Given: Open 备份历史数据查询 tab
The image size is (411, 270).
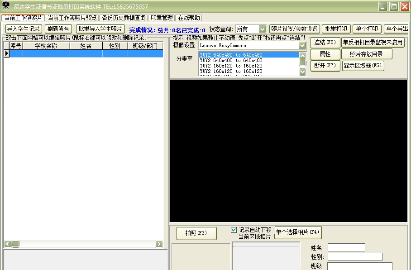Looking at the screenshot, I should [124, 18].
